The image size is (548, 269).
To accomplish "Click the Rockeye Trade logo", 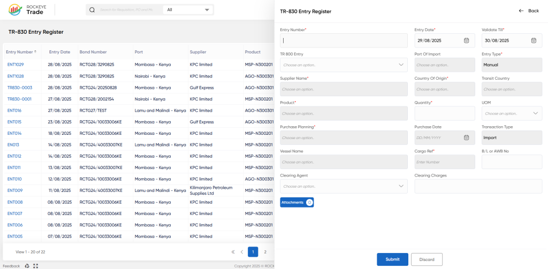I will pyautogui.click(x=26, y=10).
